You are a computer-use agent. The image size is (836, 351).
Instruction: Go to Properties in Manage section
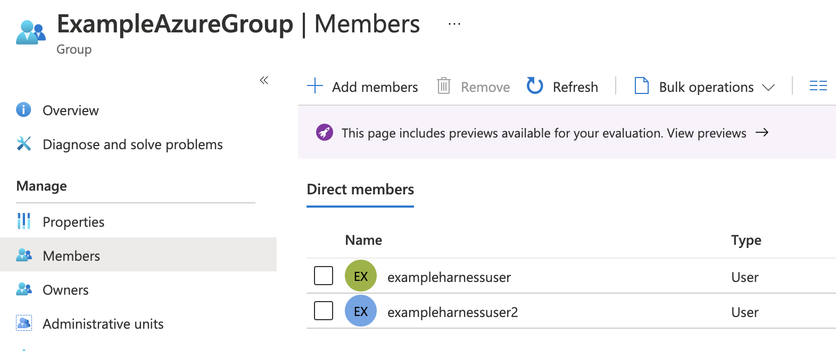pos(73,222)
